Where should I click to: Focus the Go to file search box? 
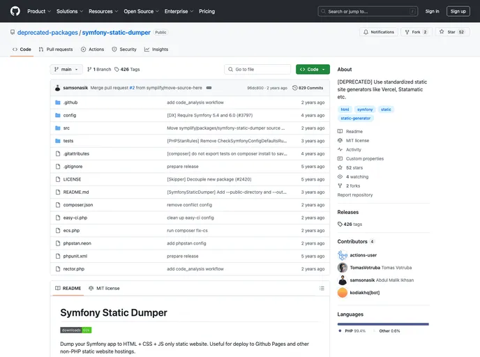[x=257, y=70]
